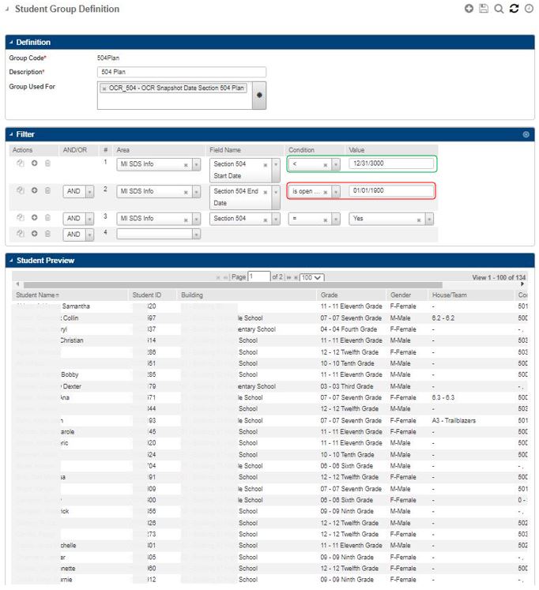Expand Condition dropdown showing 'is open'
Image resolution: width=539 pixels, height=590 pixels.
tap(336, 191)
